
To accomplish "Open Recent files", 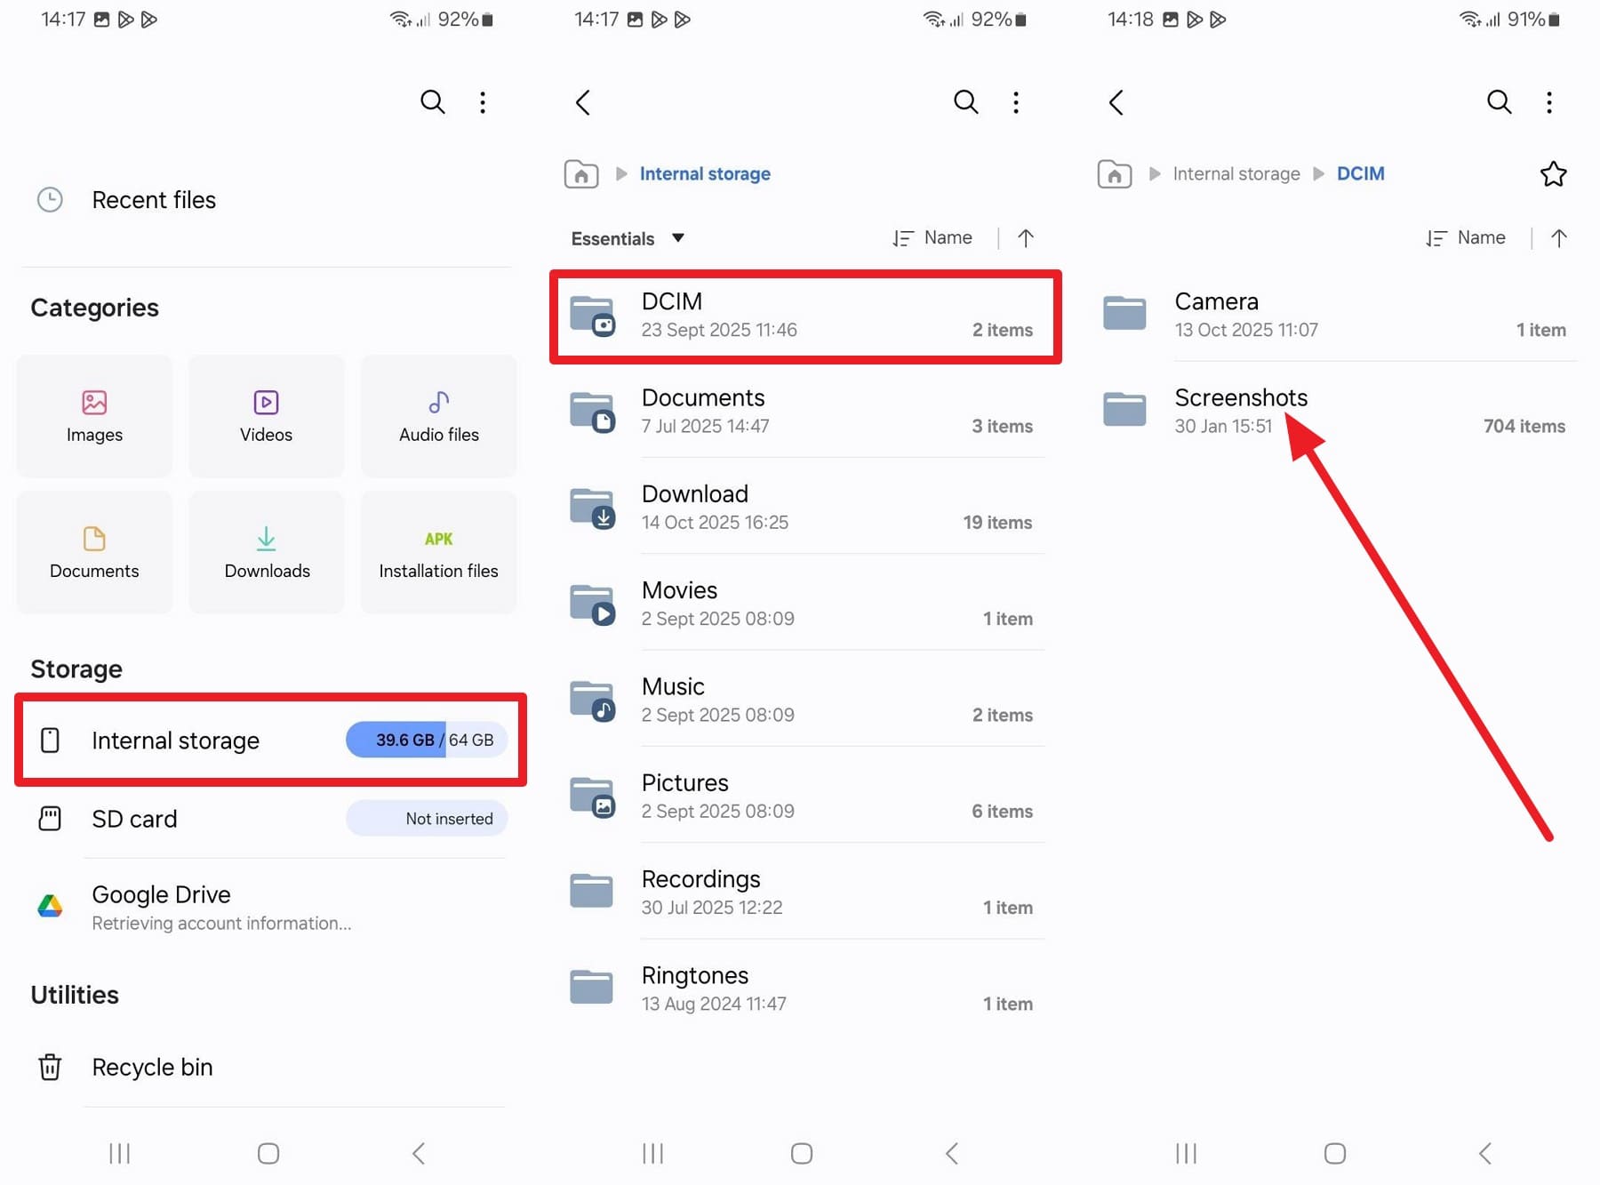I will coord(154,199).
